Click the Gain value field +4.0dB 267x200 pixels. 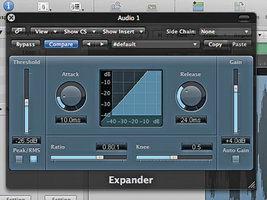click(236, 141)
